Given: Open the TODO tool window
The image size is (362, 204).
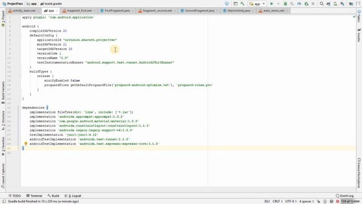Looking at the screenshot, I should tap(15, 195).
